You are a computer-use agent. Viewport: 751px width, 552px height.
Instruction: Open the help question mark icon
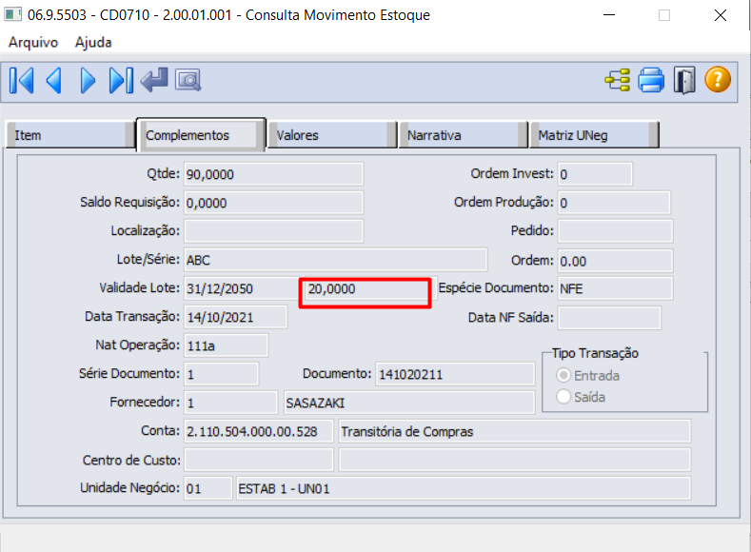718,80
